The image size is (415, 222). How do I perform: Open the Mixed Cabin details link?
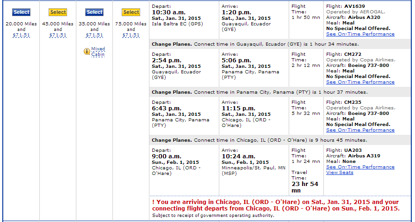tap(98, 52)
